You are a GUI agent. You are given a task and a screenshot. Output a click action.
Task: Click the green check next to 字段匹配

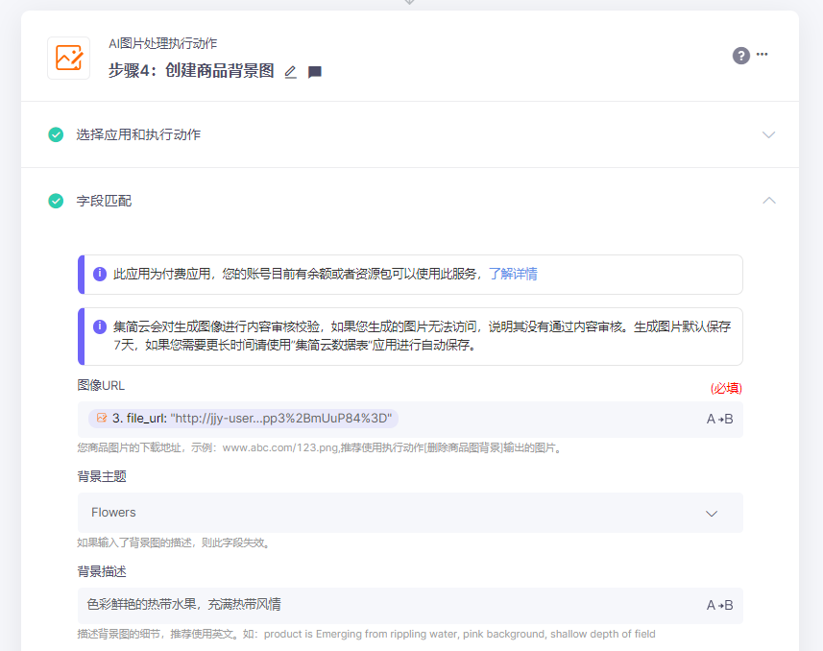(x=56, y=201)
